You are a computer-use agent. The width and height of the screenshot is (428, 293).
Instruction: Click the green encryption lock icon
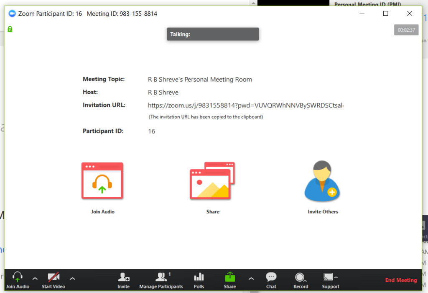[10, 29]
